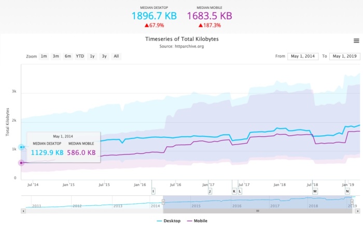
Task: Click the 2012 label in navigator
Action: click(x=77, y=206)
